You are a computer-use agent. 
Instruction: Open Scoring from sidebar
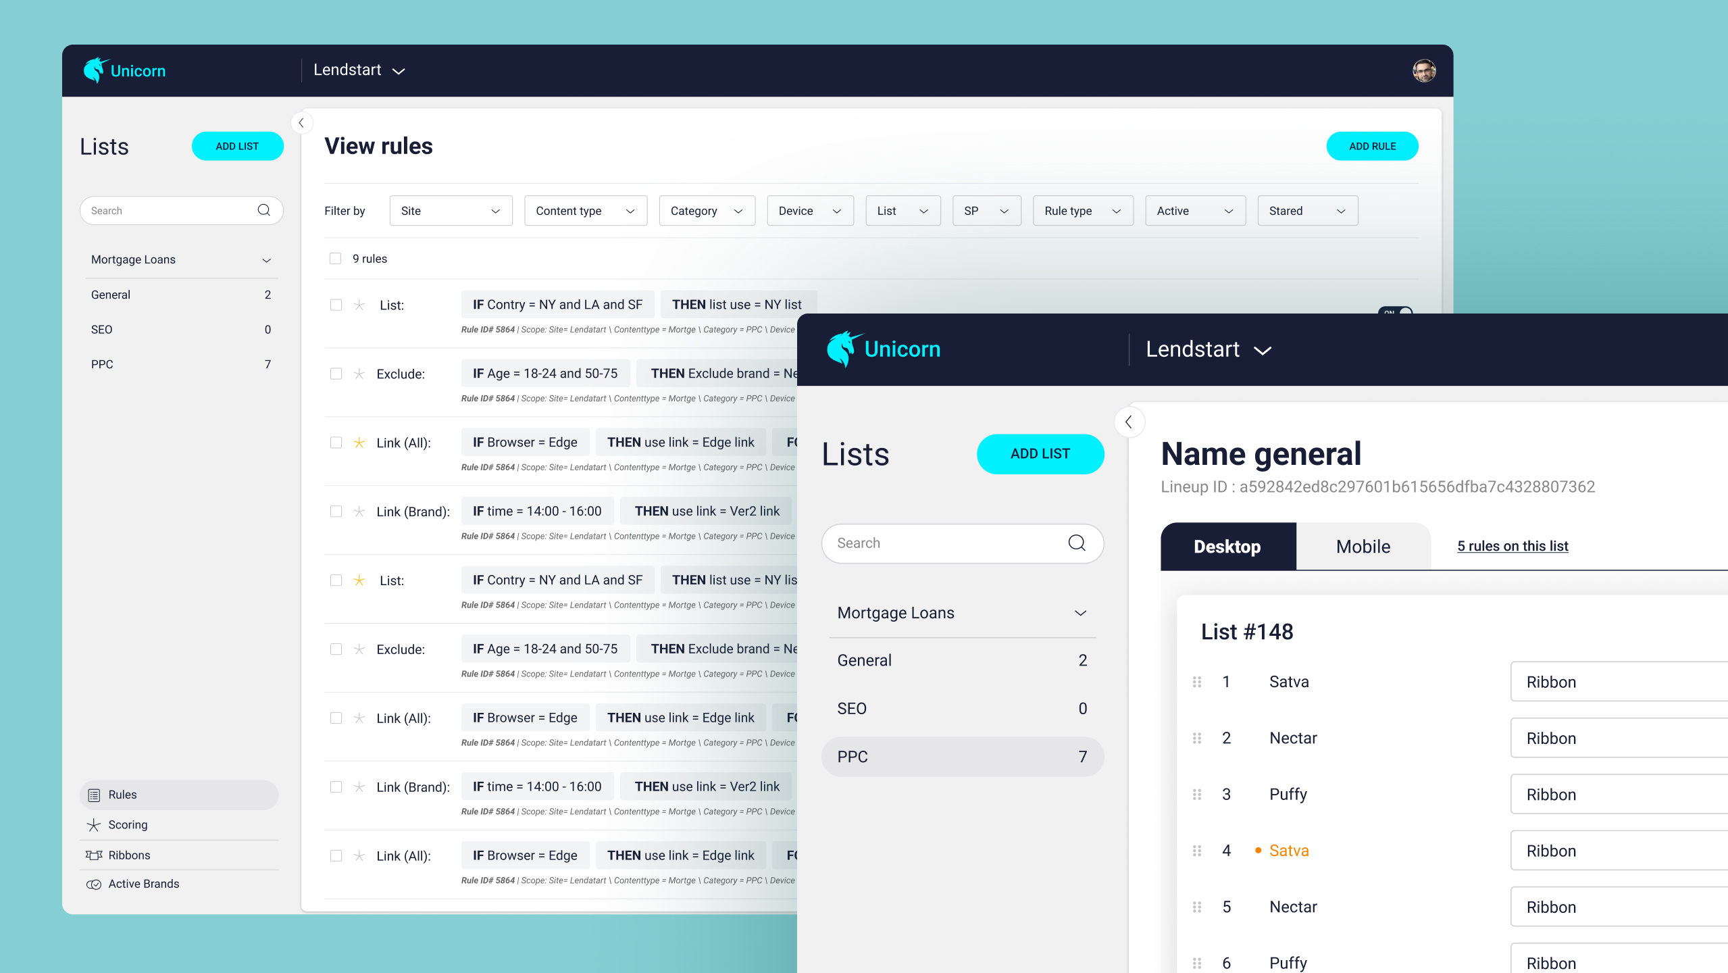coord(128,824)
